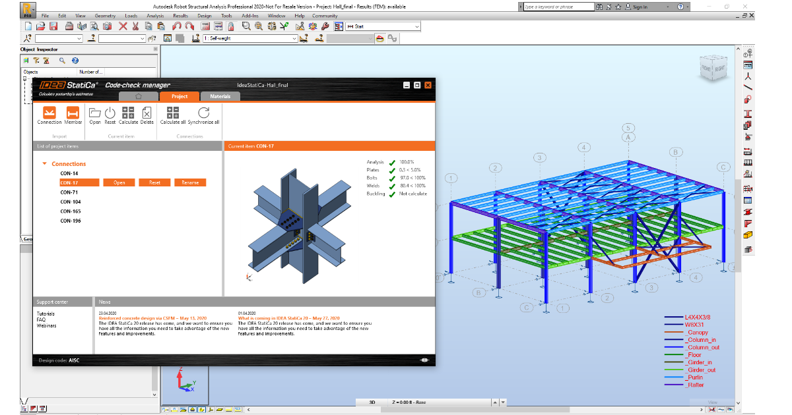Open the Sections tool on right toolbar
Viewport: 792px width, 415px height.
[x=748, y=113]
